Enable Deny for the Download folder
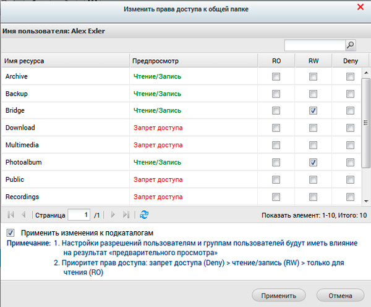This screenshot has height=307, width=371. 351,128
